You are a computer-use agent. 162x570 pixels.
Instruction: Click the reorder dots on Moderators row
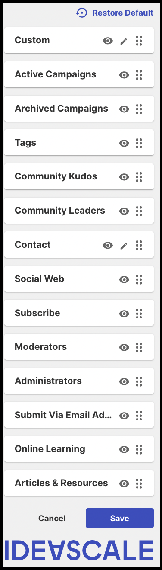tap(139, 347)
